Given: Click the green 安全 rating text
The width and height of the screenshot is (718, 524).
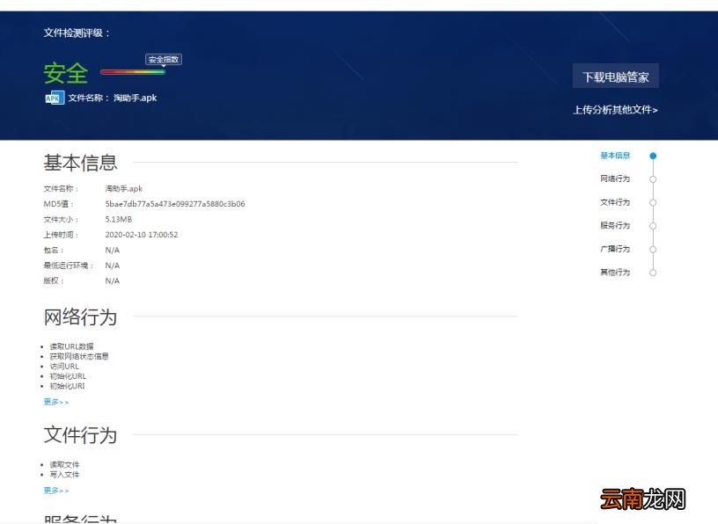Looking at the screenshot, I should 66,73.
